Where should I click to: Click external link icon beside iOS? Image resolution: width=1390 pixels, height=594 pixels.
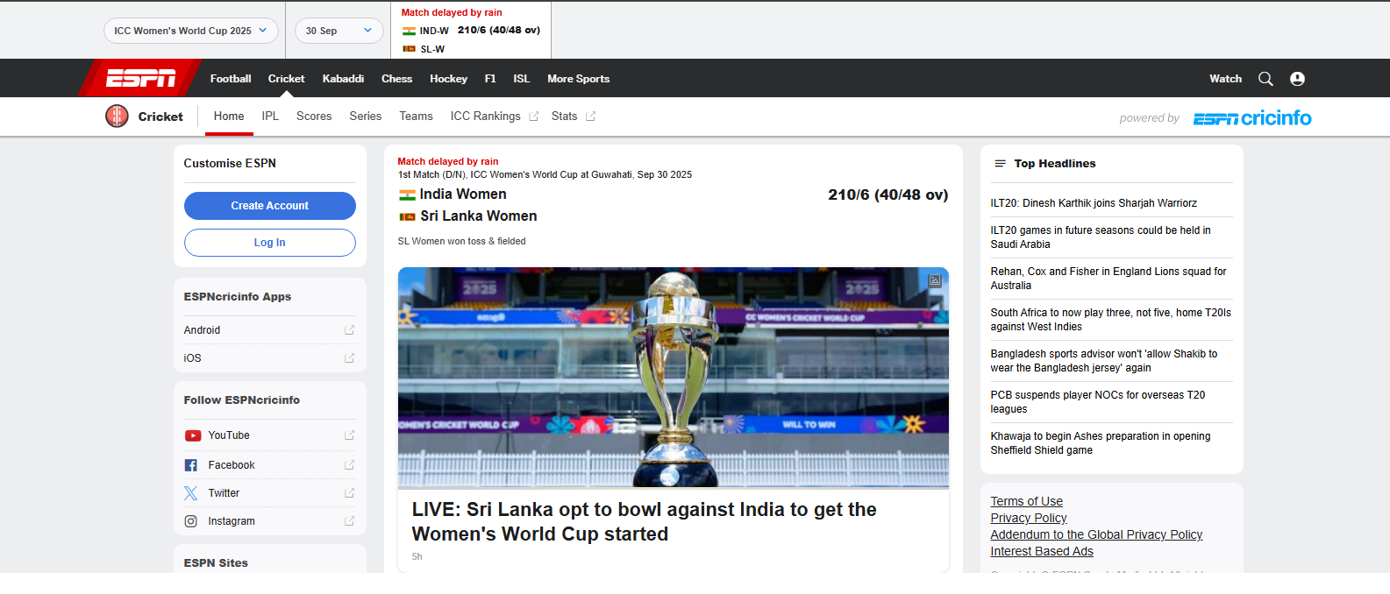coord(349,358)
